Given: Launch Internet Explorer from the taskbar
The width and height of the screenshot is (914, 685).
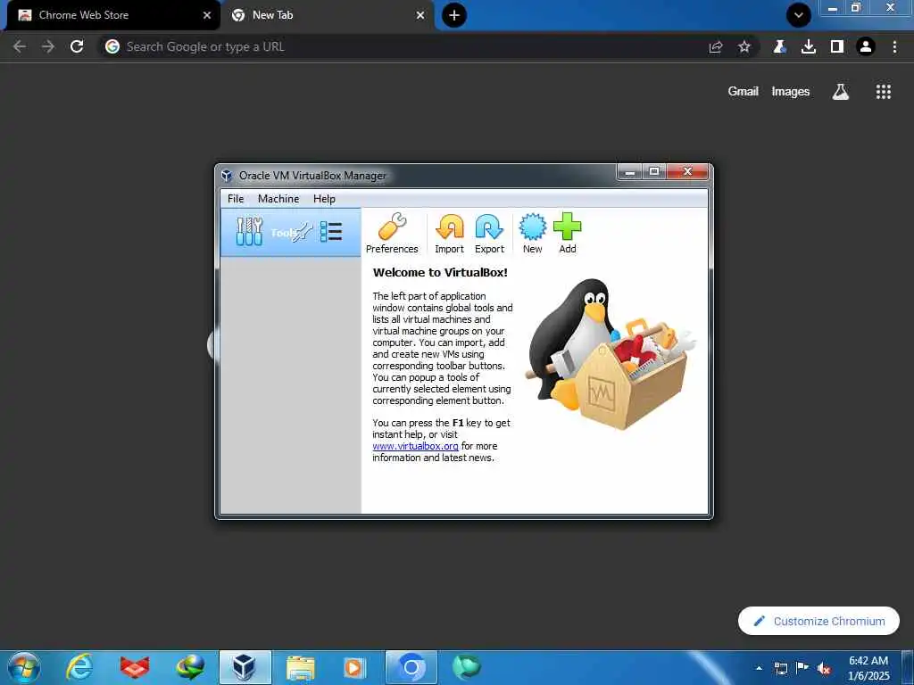Looking at the screenshot, I should pyautogui.click(x=79, y=667).
